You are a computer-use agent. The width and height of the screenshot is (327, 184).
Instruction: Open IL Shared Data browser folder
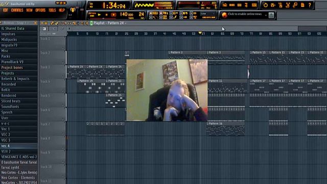click(19, 29)
